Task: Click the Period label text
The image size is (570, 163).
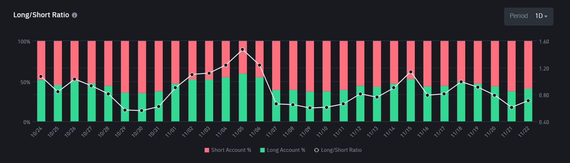Action: pyautogui.click(x=519, y=16)
